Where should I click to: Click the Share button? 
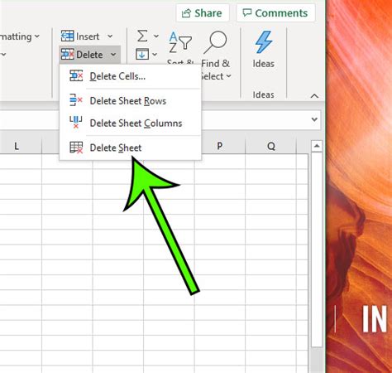(203, 13)
